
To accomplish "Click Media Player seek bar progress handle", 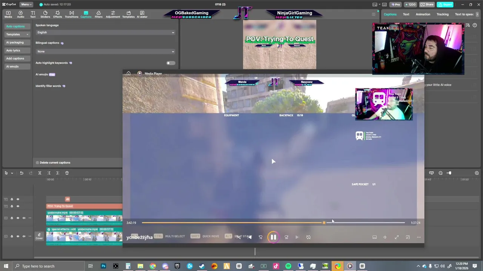I will pos(324,223).
